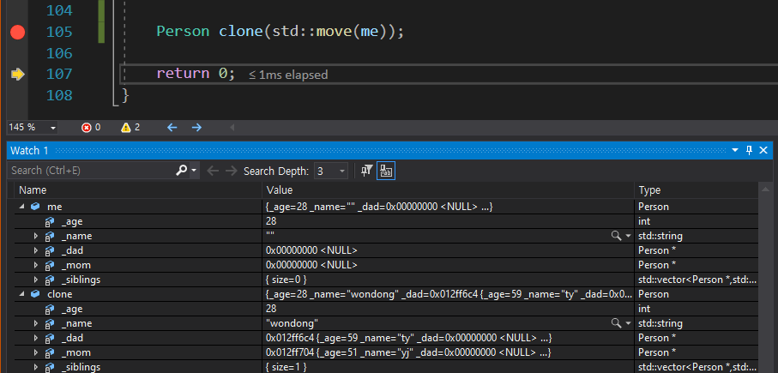Click the Watch 1 panel title

tap(30, 150)
